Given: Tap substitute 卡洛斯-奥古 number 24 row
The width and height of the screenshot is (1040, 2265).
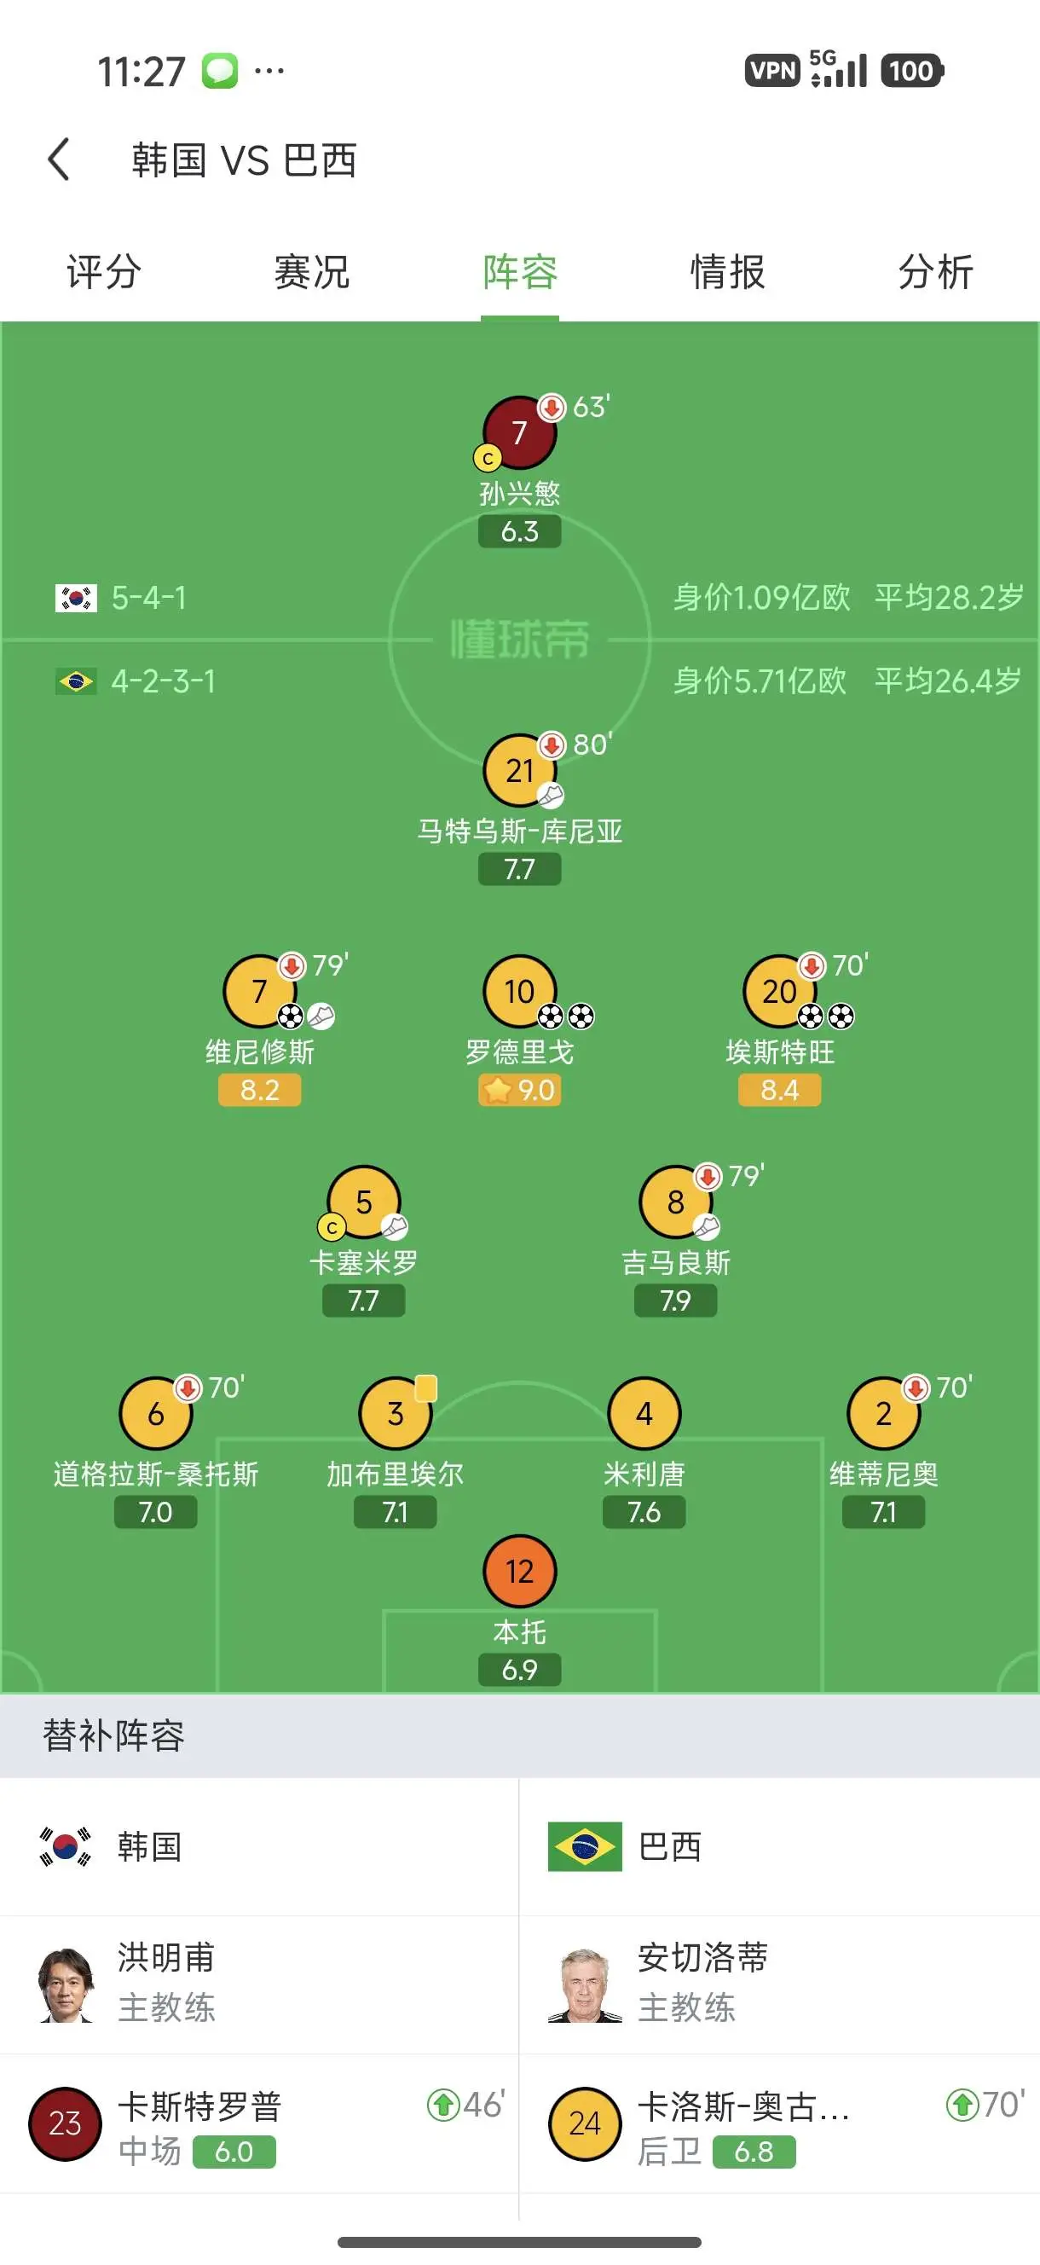Looking at the screenshot, I should pyautogui.click(x=780, y=2123).
